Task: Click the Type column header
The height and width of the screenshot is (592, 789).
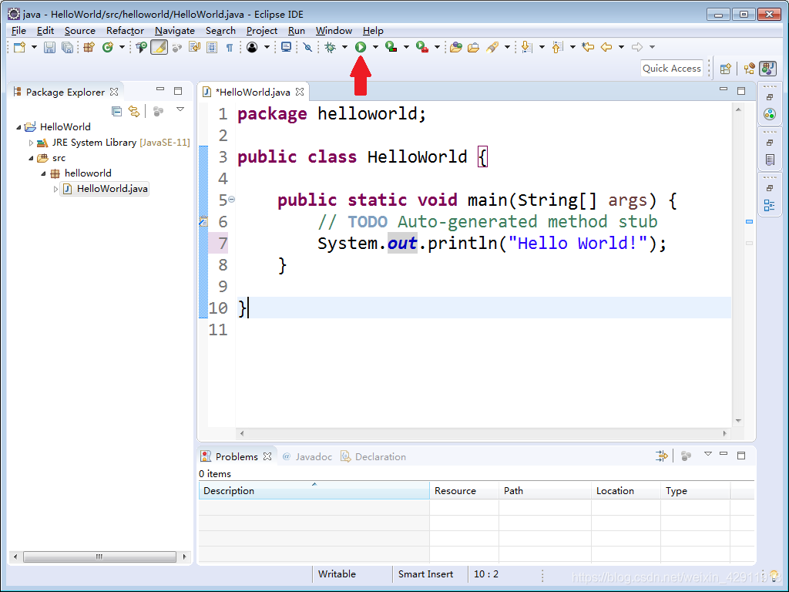Action: pos(695,491)
